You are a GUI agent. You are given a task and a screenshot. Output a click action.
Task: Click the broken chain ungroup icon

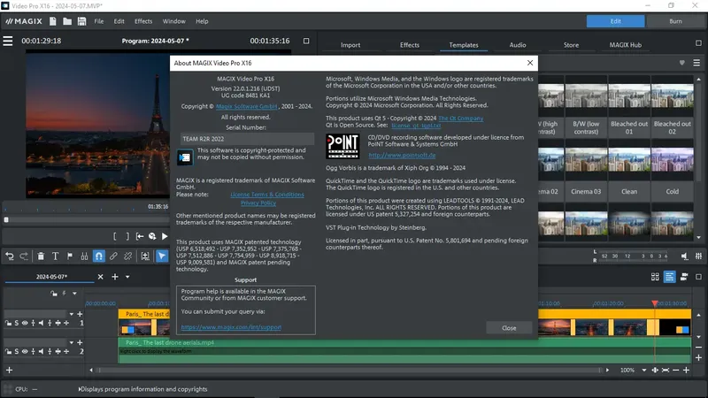pos(127,256)
